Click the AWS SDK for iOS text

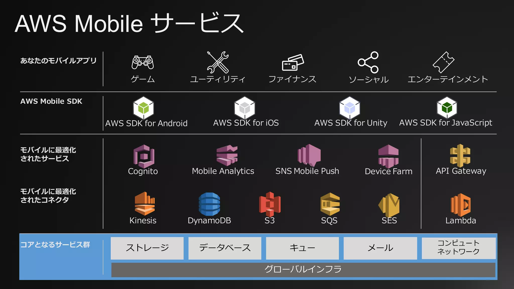(246, 123)
